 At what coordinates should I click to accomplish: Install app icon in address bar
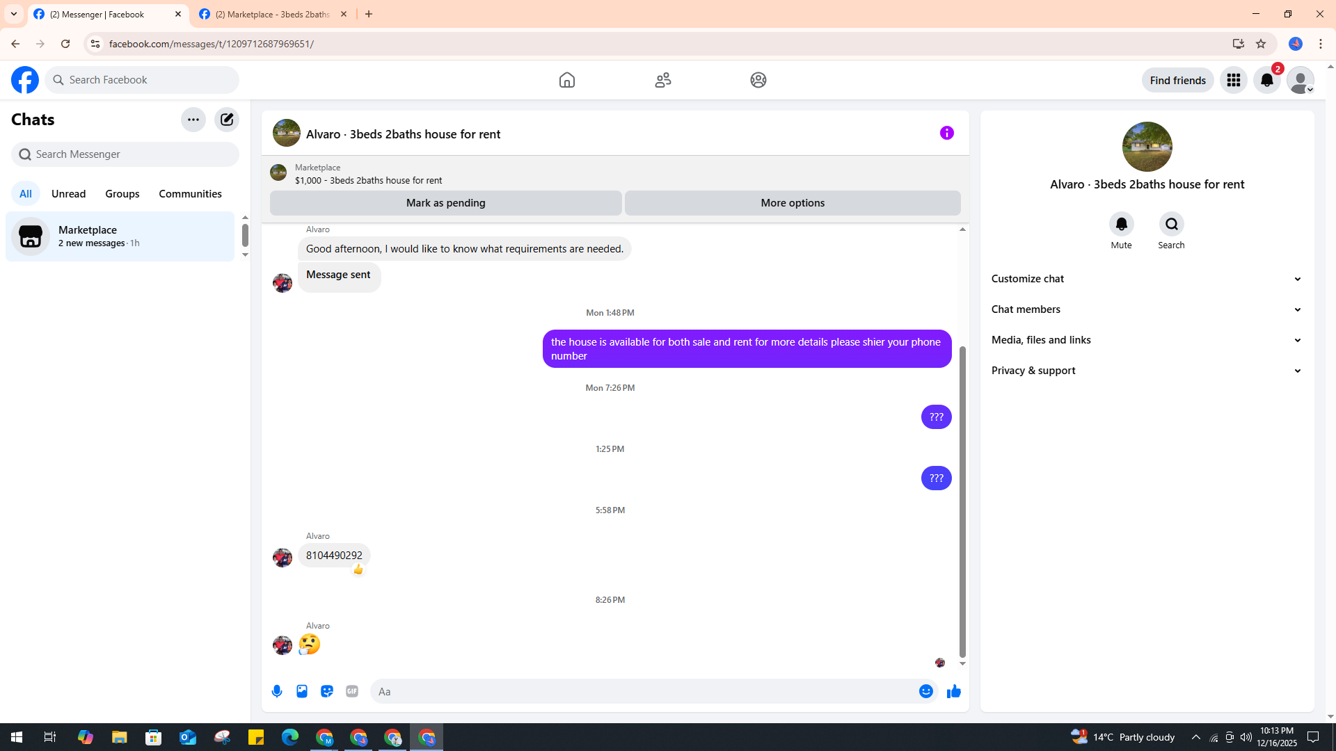click(x=1239, y=44)
